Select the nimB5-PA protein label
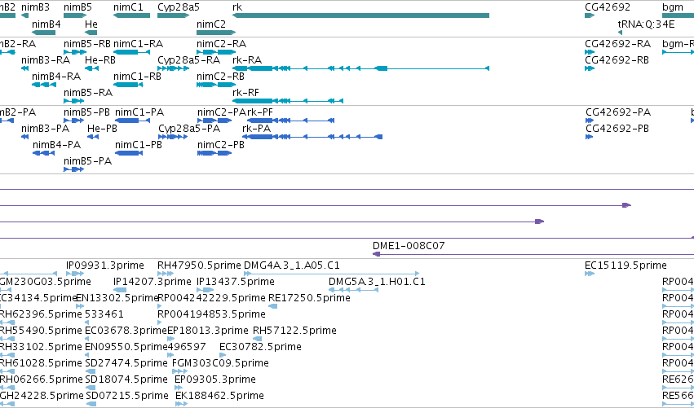This screenshot has width=694, height=408. coord(87,161)
